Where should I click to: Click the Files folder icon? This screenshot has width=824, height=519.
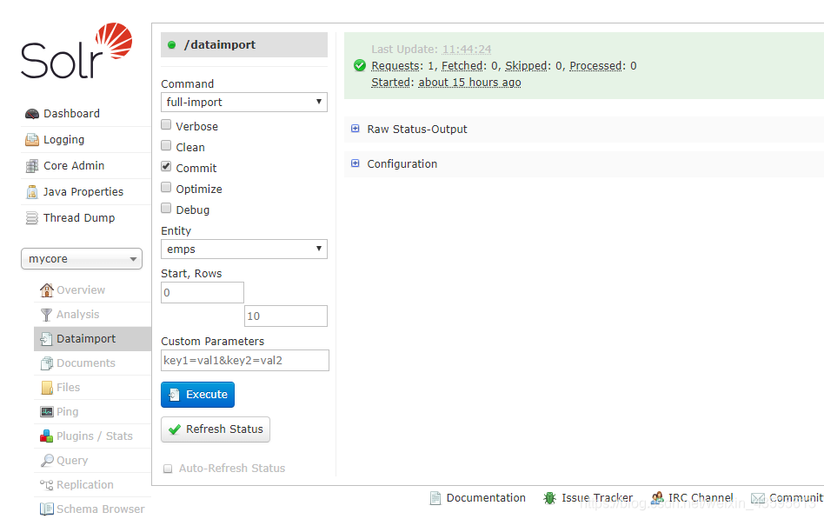(x=47, y=388)
